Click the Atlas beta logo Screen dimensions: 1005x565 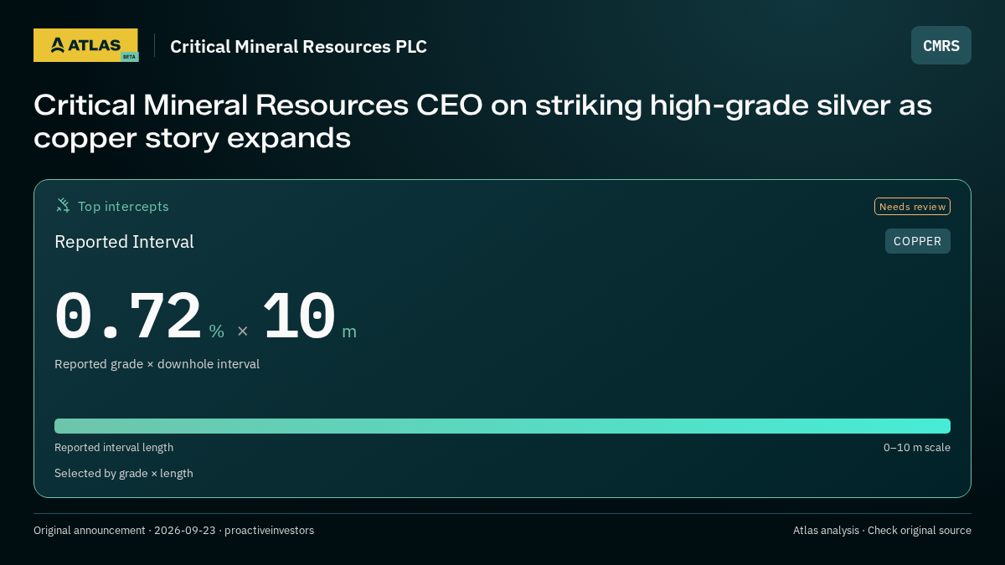click(85, 45)
